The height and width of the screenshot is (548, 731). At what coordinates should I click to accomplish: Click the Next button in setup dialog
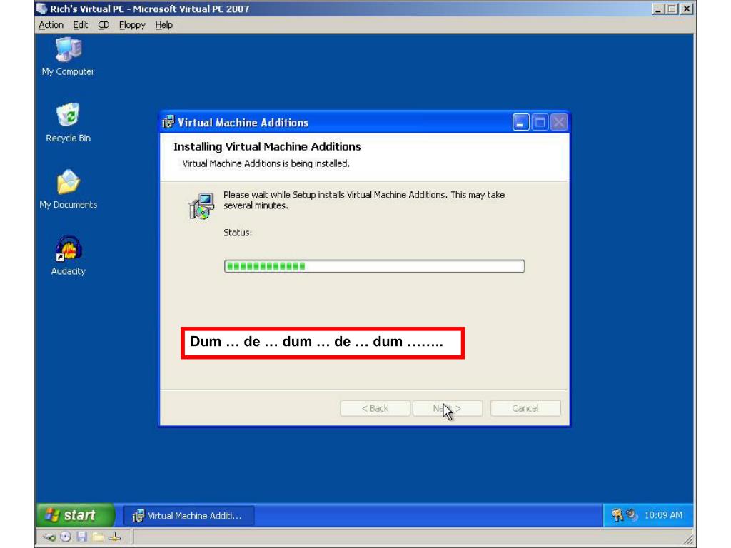click(448, 408)
